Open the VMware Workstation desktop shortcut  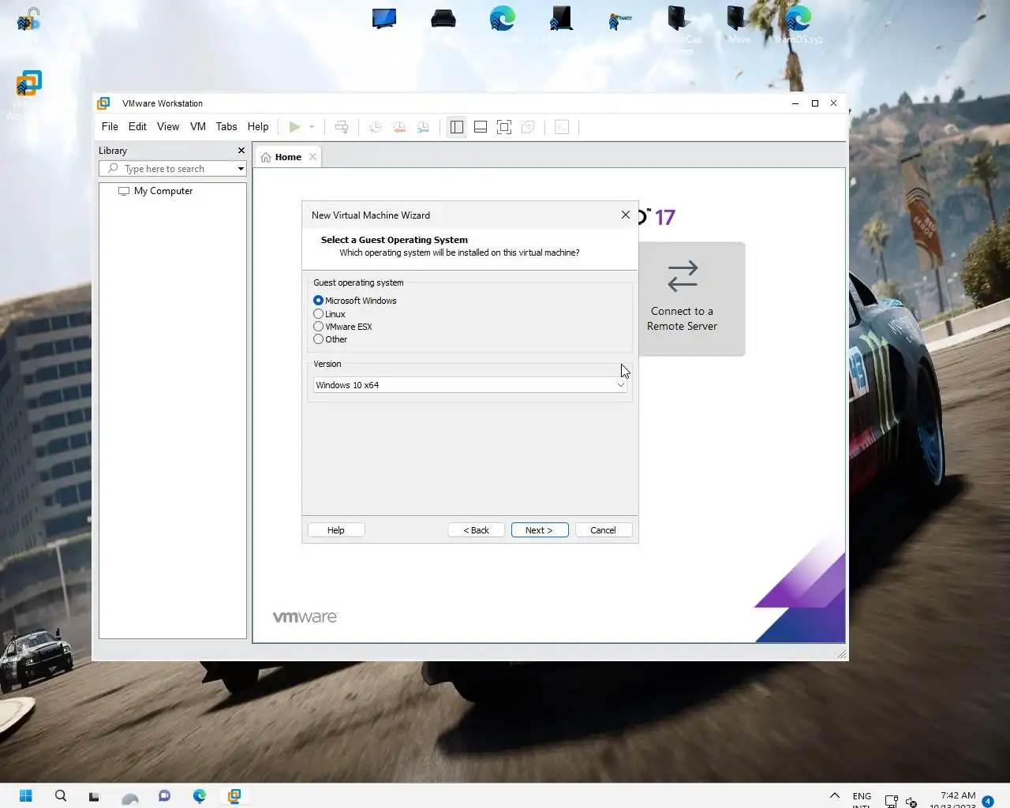[x=28, y=95]
